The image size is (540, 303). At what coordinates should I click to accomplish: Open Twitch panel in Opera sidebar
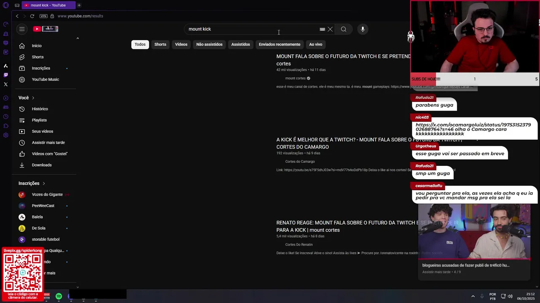tap(5, 75)
